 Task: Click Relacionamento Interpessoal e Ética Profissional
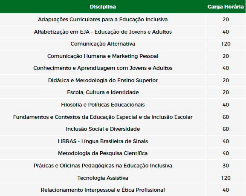coord(103,190)
